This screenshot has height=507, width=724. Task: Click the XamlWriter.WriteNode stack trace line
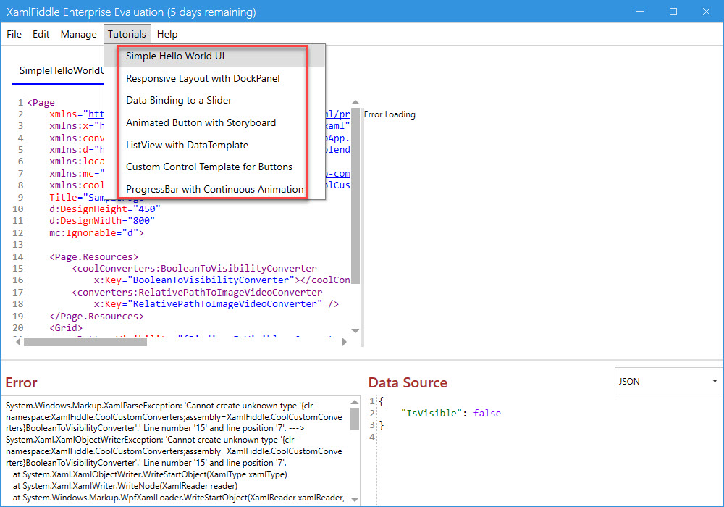point(125,486)
